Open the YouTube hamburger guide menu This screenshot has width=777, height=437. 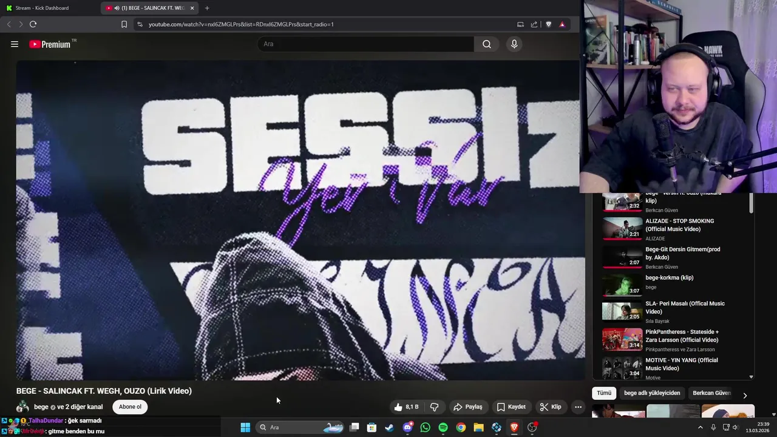coord(15,44)
